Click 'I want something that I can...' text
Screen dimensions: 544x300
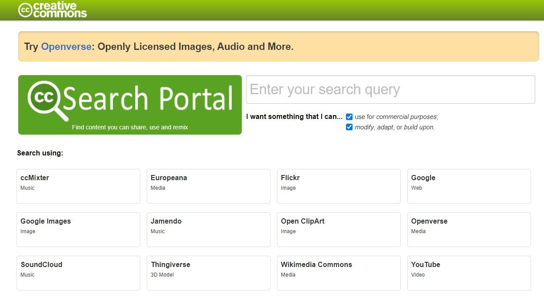pyautogui.click(x=294, y=117)
